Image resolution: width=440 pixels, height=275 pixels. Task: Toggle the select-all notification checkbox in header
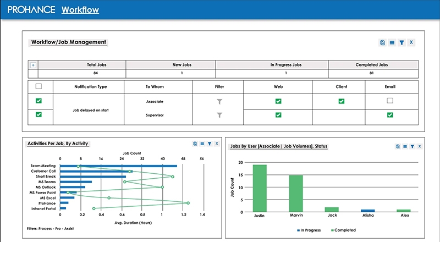point(38,86)
